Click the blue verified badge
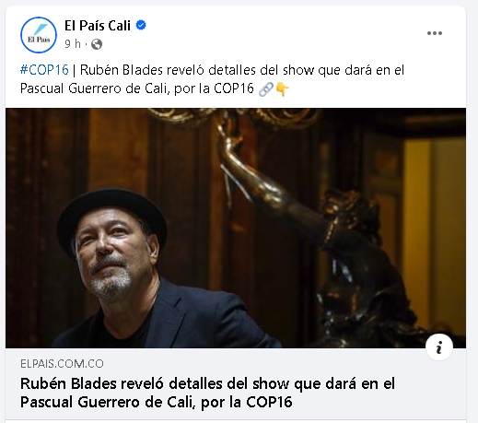 click(x=141, y=25)
